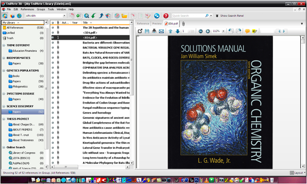Screen dimensions: 307x184
Task: Zoom in on PDF with plus icon
Action: pos(208,31)
